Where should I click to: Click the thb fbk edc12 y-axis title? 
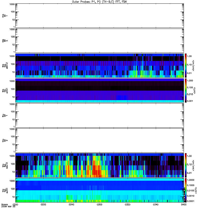pyautogui.click(x=5, y=65)
